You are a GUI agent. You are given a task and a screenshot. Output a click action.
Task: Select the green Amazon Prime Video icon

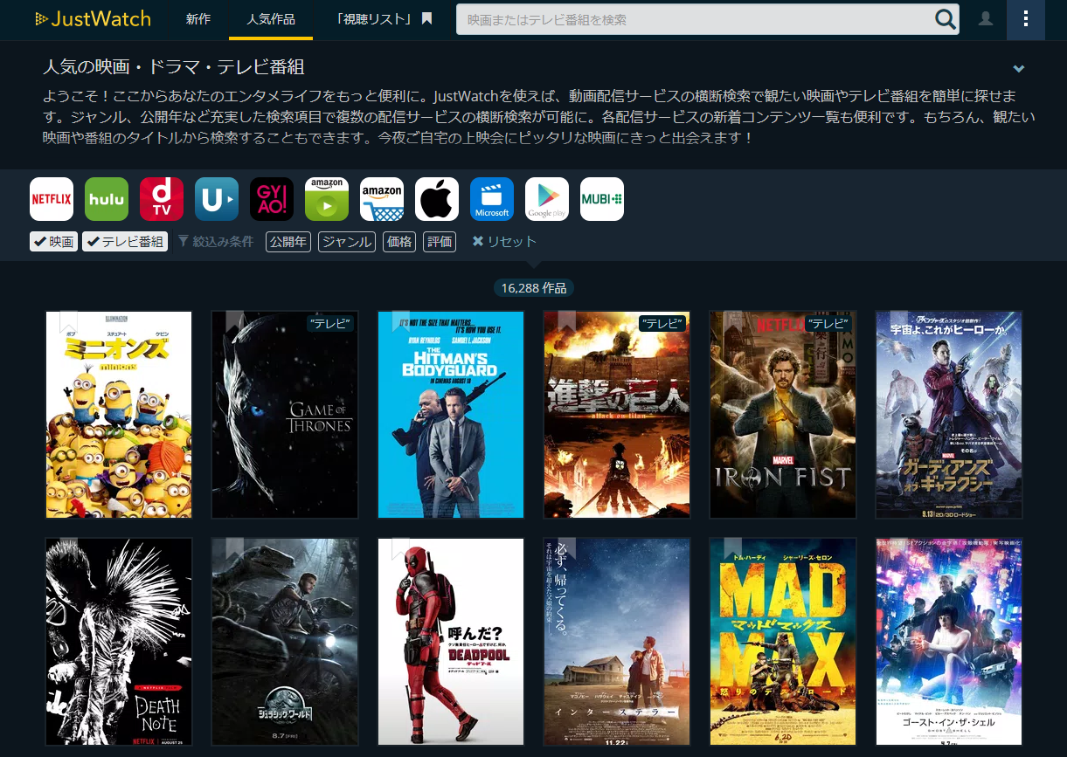point(327,199)
